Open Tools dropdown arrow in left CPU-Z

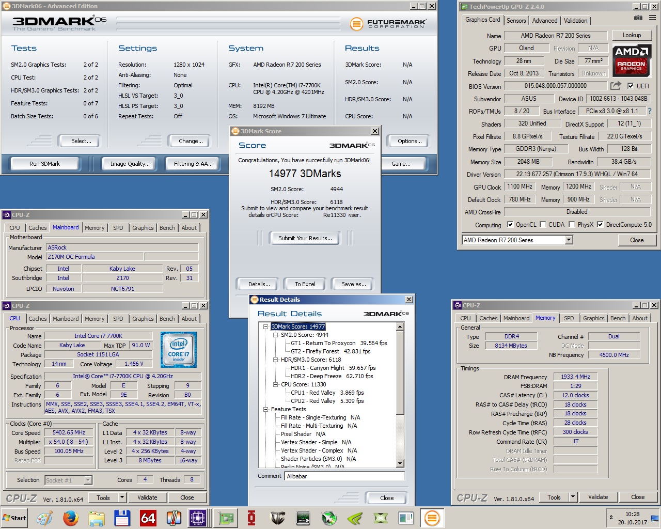[x=122, y=498]
